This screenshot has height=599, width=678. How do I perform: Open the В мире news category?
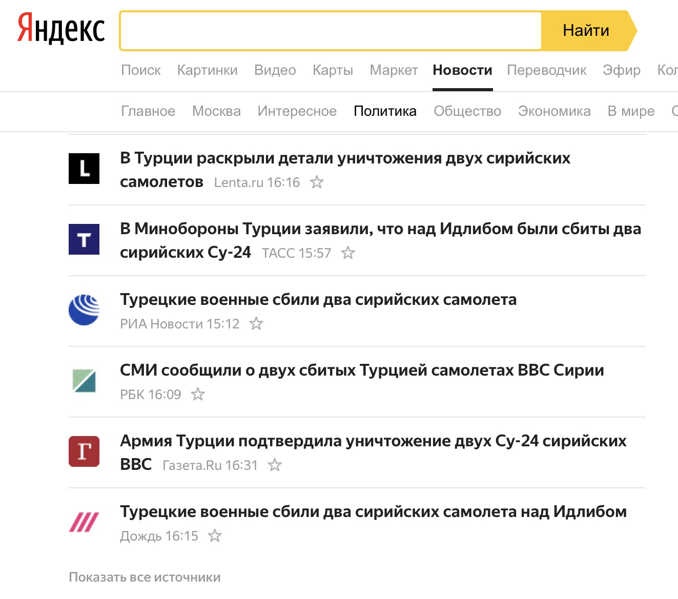click(x=631, y=111)
